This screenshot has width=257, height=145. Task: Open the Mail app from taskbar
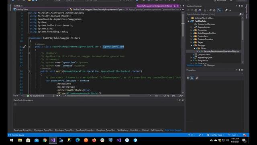(x=37, y=140)
